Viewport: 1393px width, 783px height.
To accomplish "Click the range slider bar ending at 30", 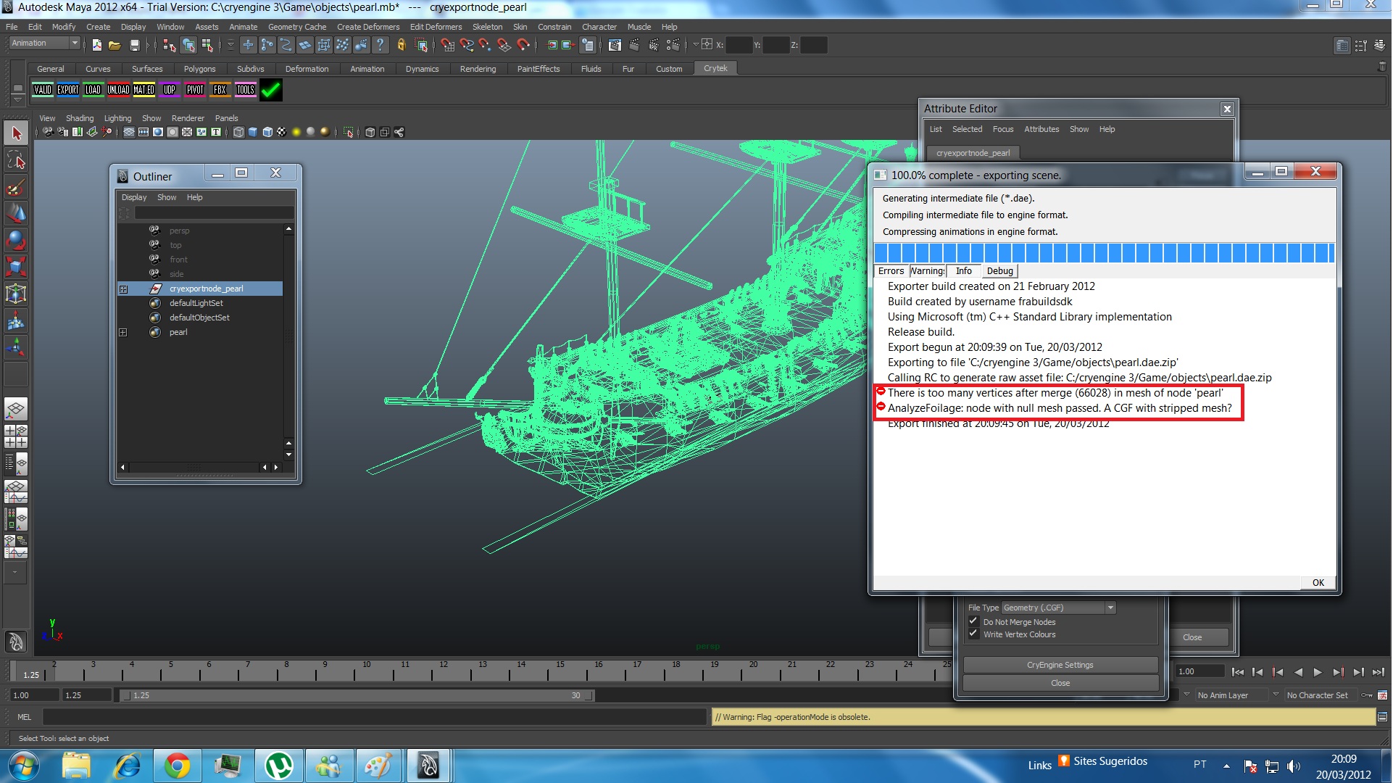I will [x=357, y=695].
